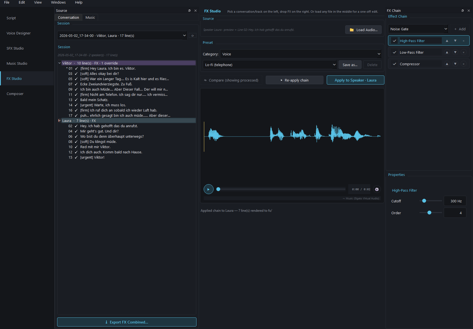Remove Low-Pass Filter from chain
473x329 pixels.
pyautogui.click(x=464, y=52)
